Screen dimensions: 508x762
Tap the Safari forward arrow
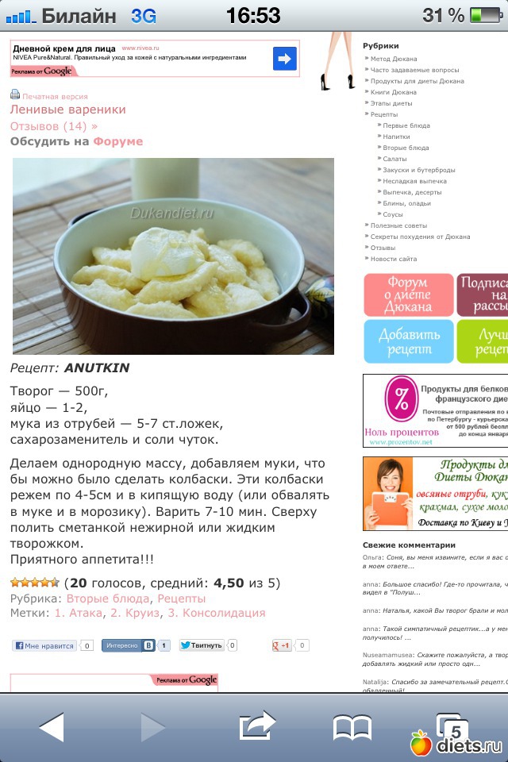click(x=152, y=727)
